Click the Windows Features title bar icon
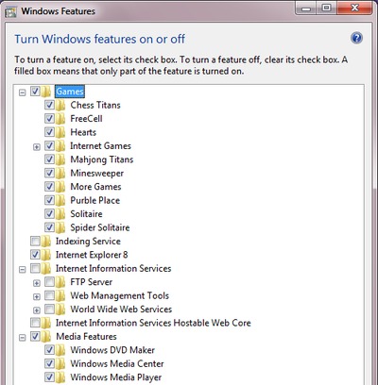The image size is (378, 385). (10, 11)
